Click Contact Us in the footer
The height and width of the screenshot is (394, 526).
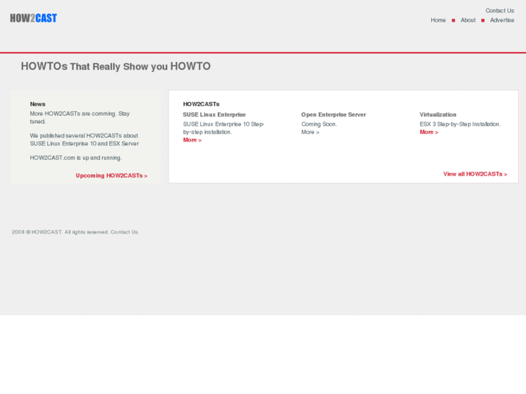pos(124,232)
